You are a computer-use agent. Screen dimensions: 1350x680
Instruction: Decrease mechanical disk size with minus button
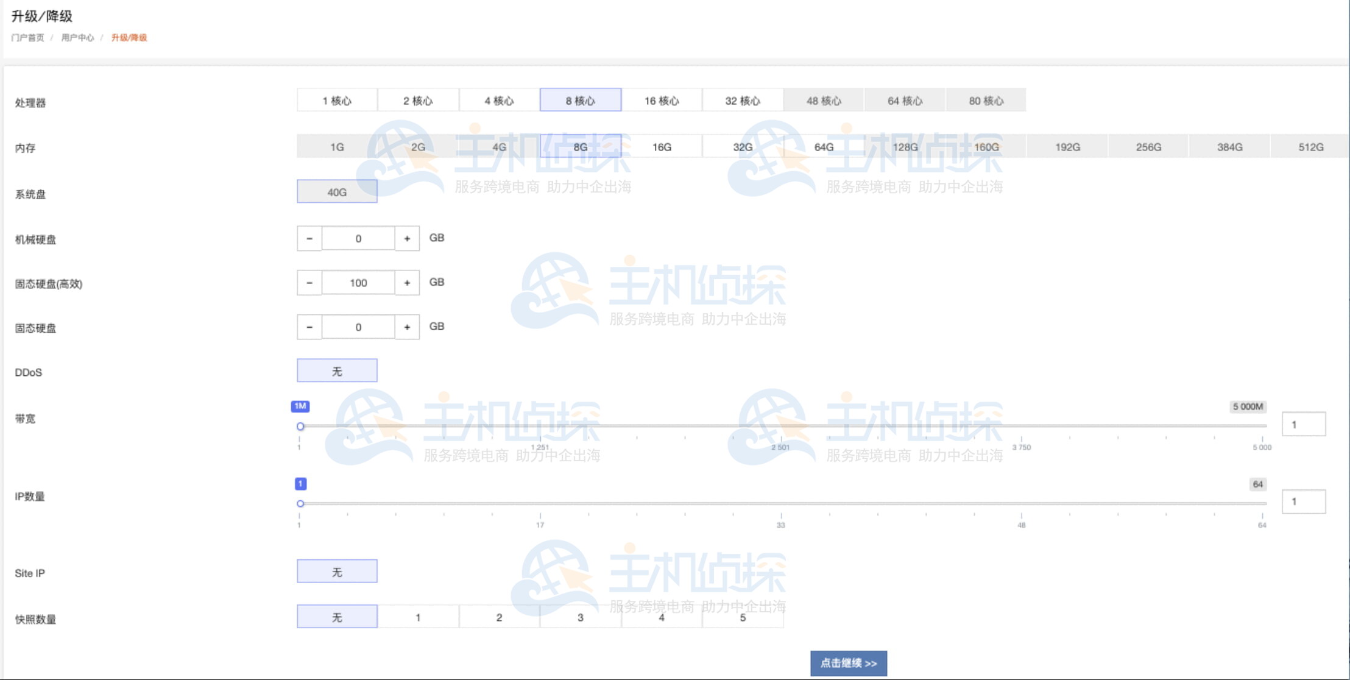(x=309, y=238)
